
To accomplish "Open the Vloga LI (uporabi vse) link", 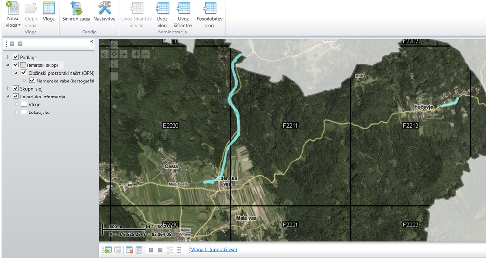I will [x=214, y=250].
